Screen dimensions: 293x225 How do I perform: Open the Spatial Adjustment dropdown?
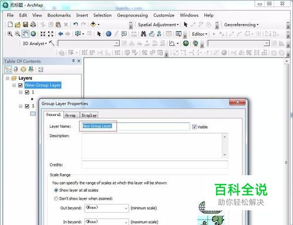(158, 25)
